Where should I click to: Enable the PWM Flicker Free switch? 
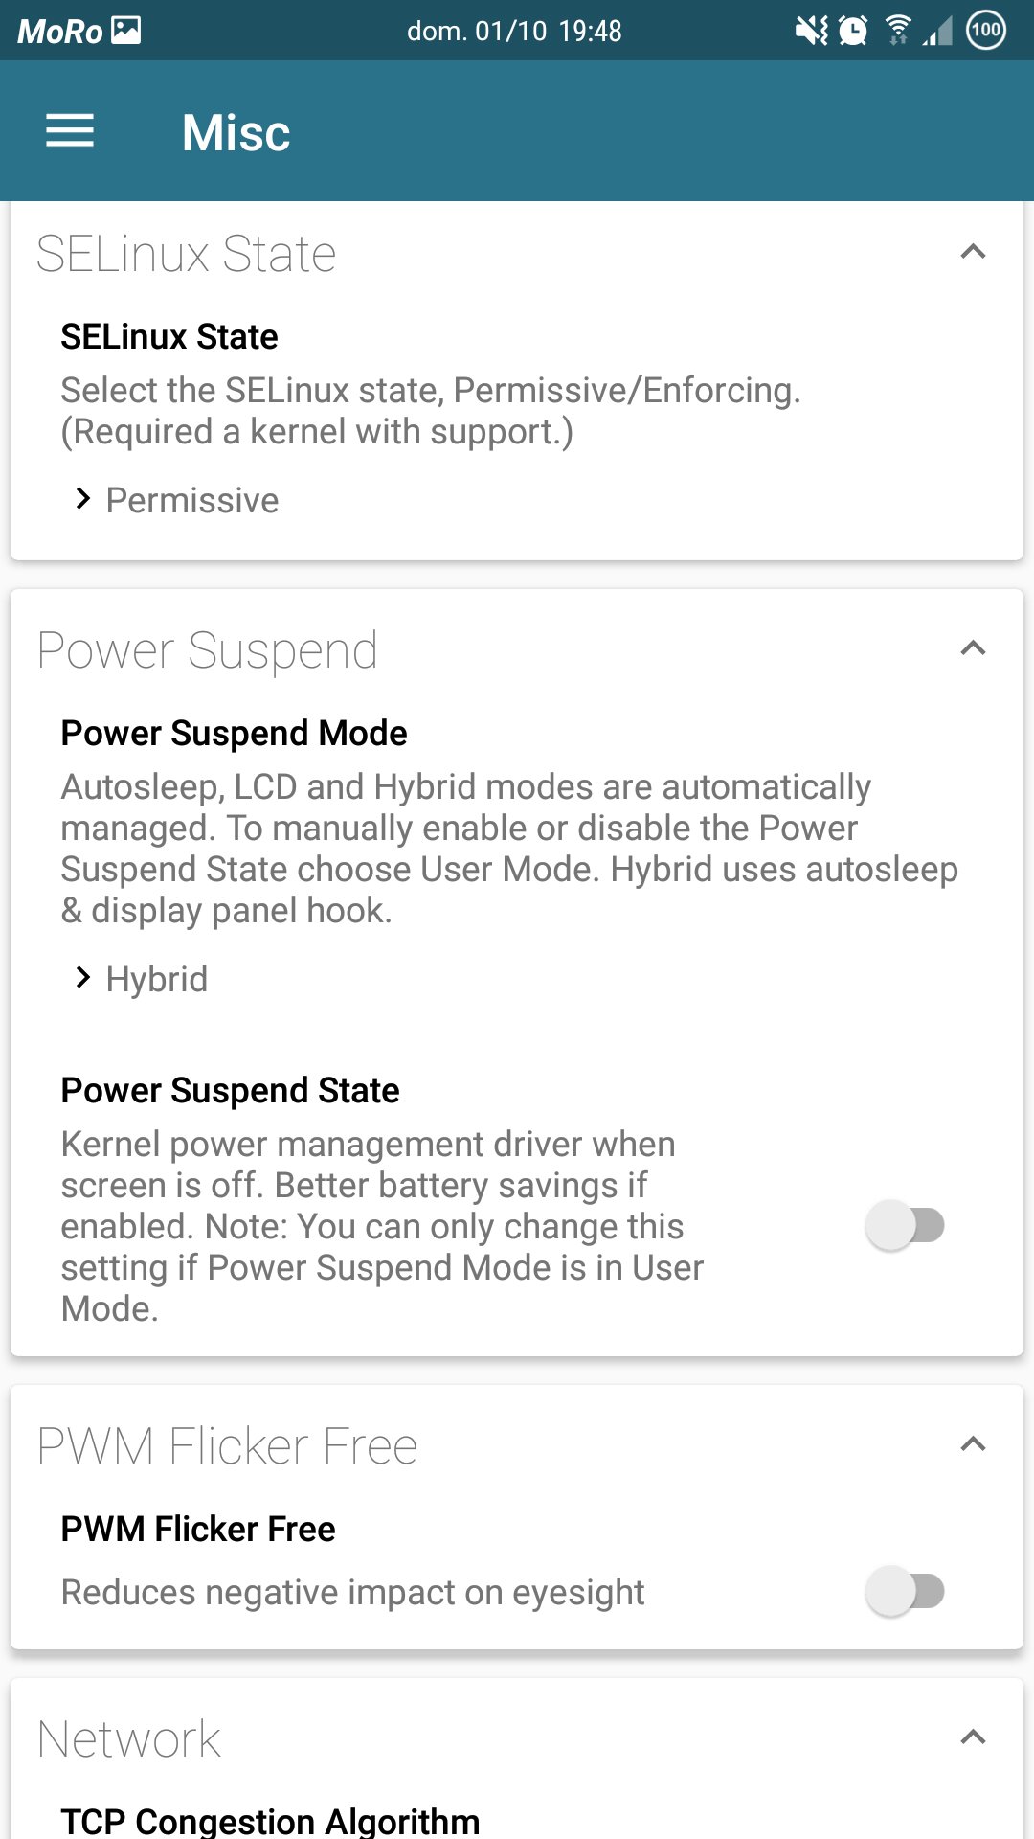tap(905, 1591)
